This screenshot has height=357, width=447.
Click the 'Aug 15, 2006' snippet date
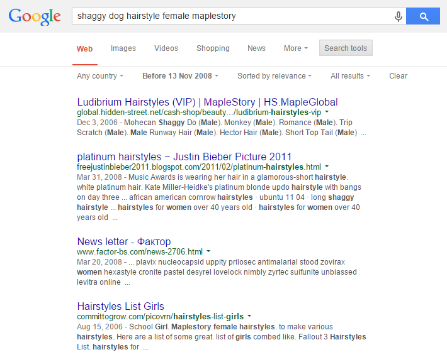tap(99, 327)
